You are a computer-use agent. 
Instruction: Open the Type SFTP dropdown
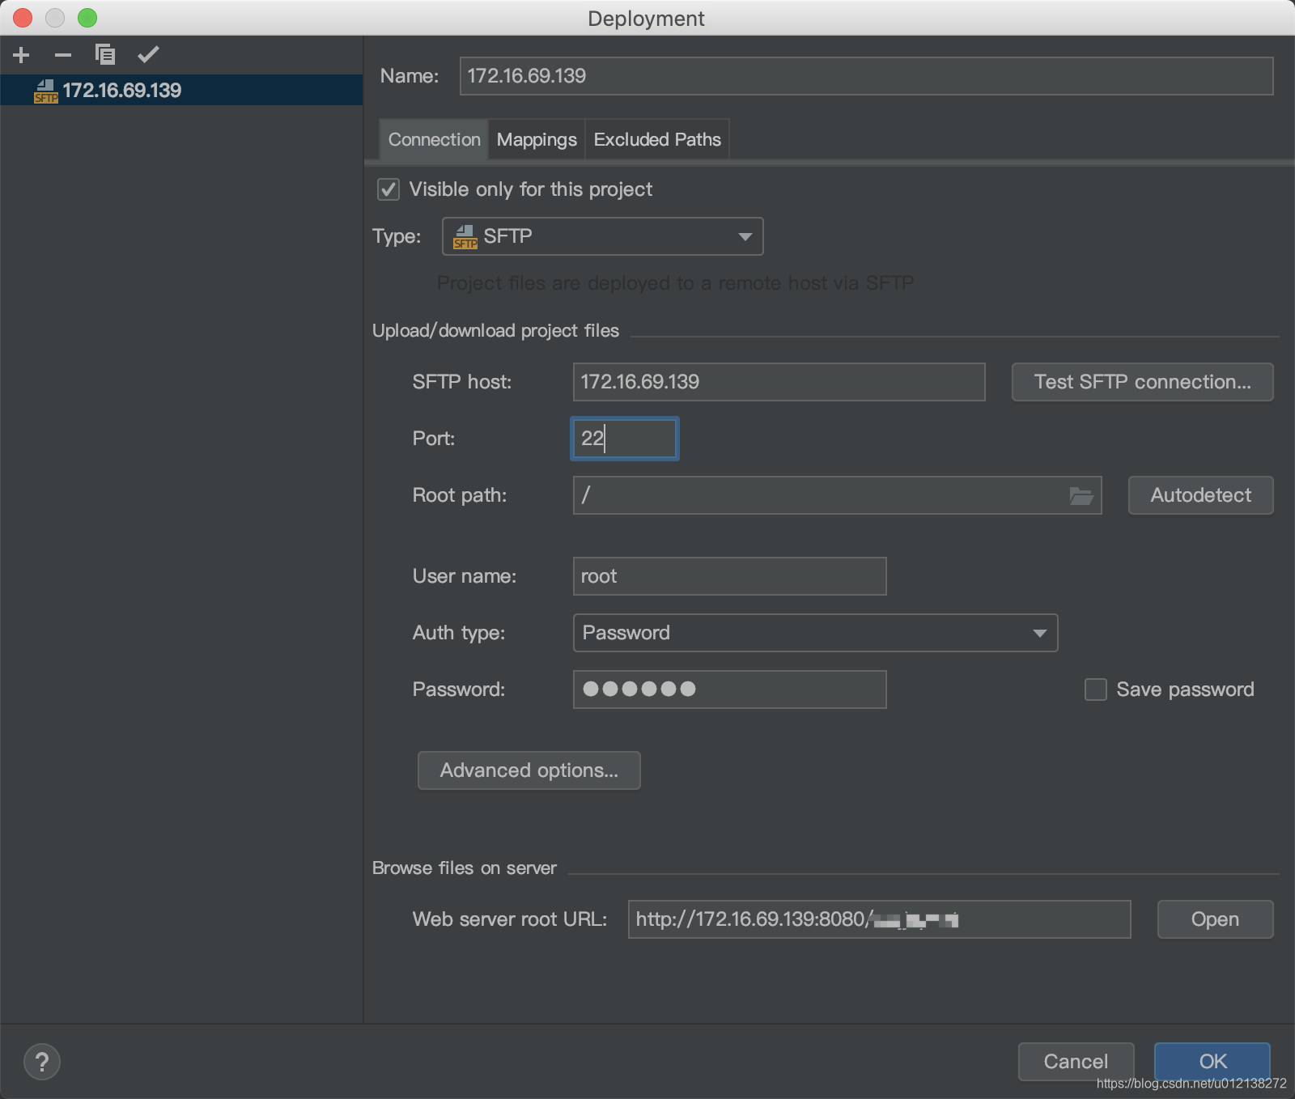[603, 236]
